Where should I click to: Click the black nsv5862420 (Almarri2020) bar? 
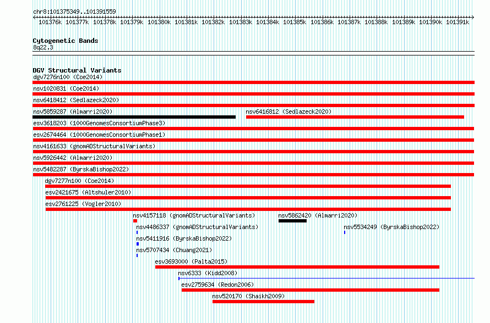coord(292,221)
